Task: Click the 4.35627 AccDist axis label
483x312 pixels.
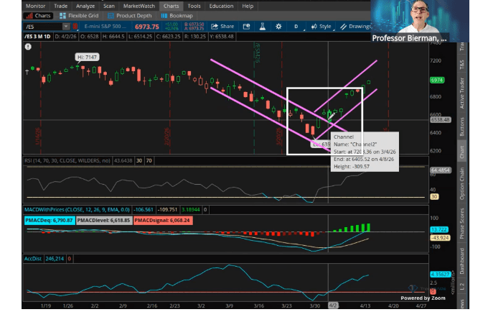Action: click(441, 275)
